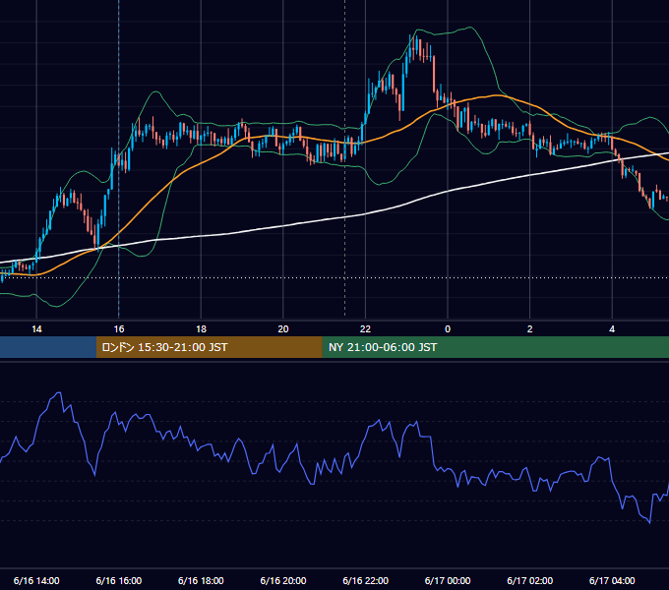The height and width of the screenshot is (590, 669).
Task: Click hour label 4 on price chart axis
Action: coord(612,329)
